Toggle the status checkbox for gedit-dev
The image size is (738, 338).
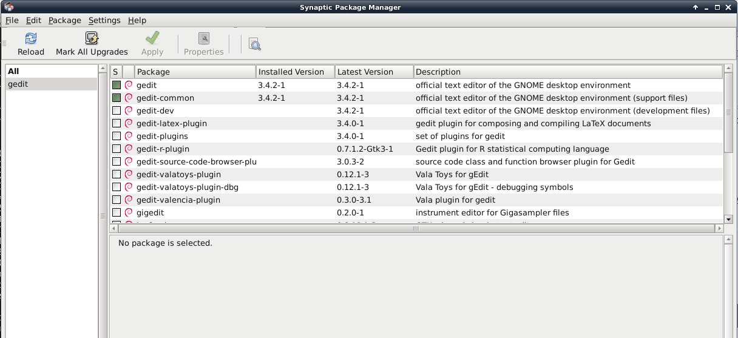(117, 110)
